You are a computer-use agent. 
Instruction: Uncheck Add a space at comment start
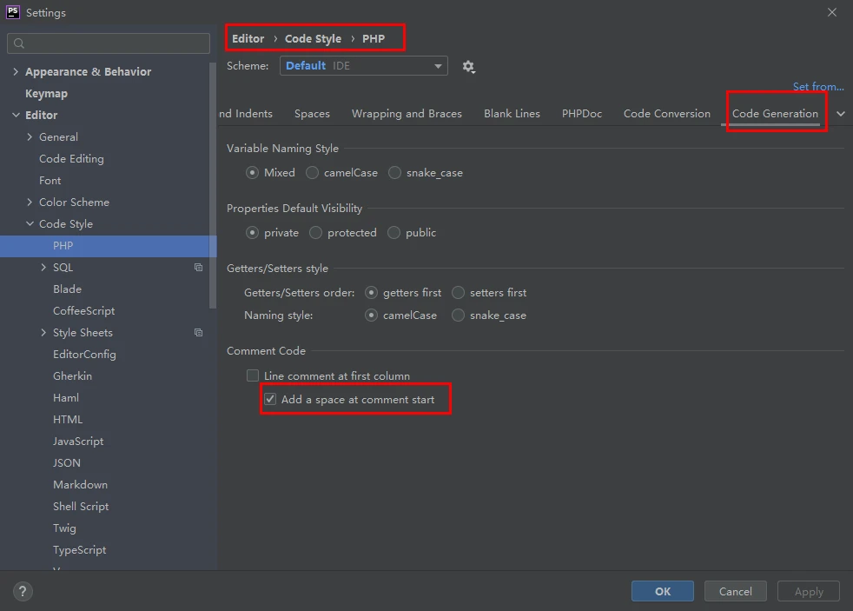coord(270,399)
